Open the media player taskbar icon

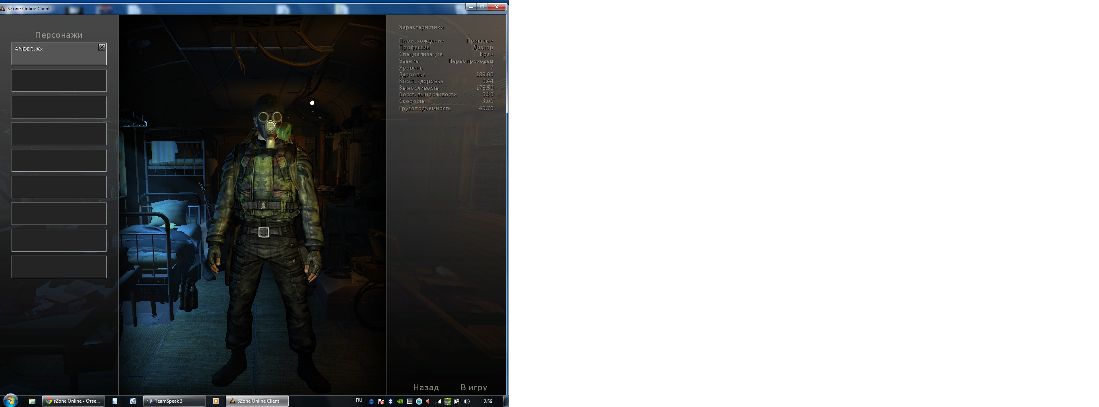[216, 401]
